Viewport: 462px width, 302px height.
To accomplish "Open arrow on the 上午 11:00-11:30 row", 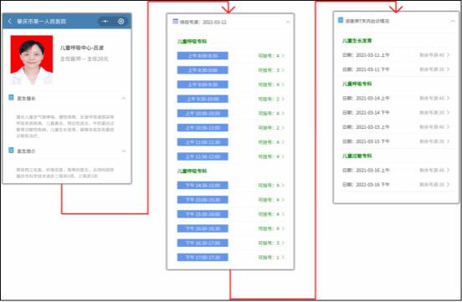I will [x=283, y=142].
